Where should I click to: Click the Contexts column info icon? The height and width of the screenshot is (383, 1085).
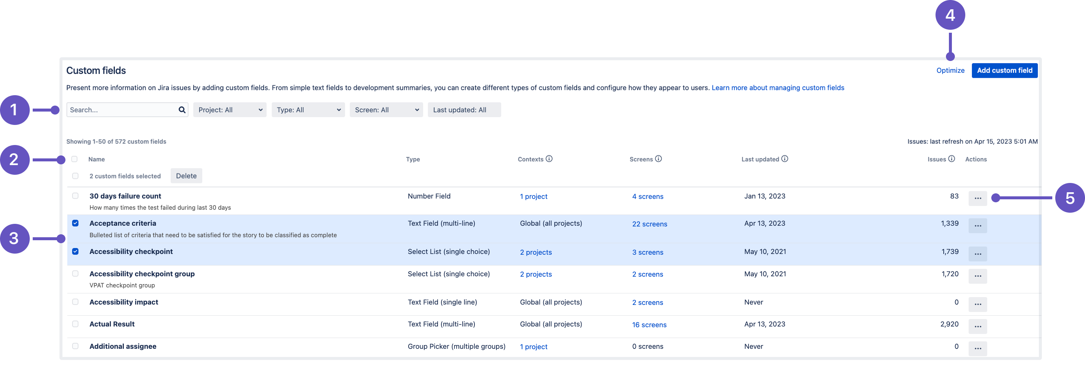pos(549,159)
